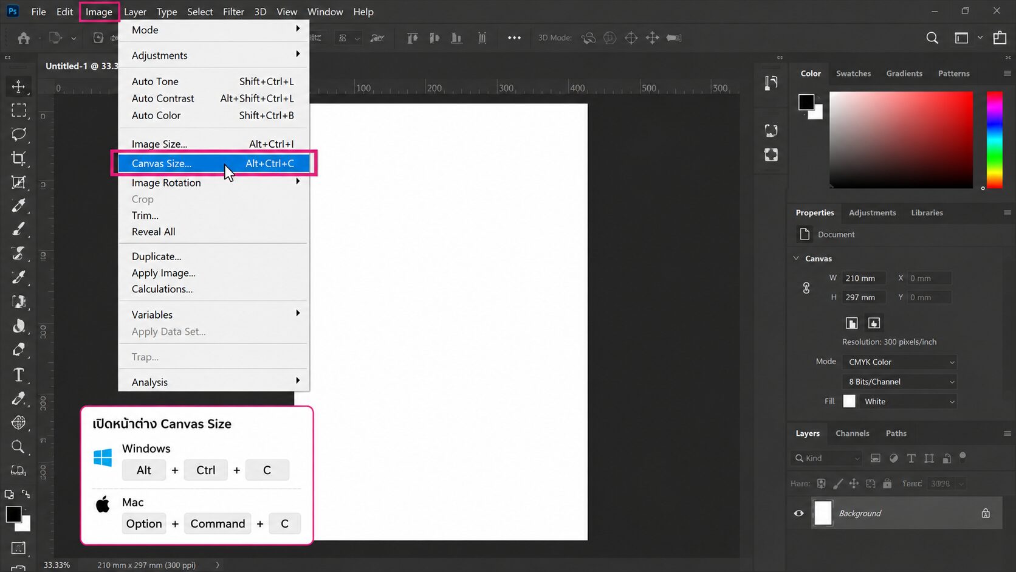Toggle Quick Mask mode in toolbar

click(x=18, y=548)
